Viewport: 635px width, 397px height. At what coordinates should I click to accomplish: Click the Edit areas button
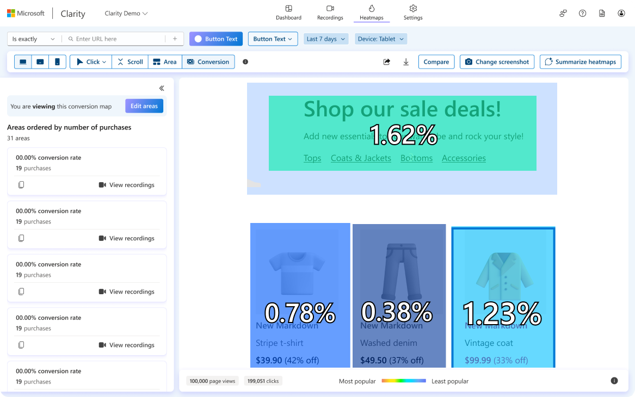[144, 106]
